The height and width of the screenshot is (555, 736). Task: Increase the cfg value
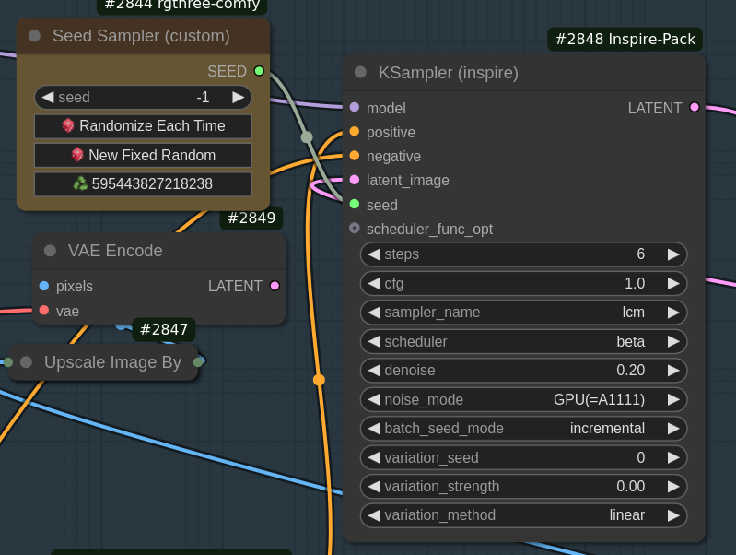coord(673,283)
